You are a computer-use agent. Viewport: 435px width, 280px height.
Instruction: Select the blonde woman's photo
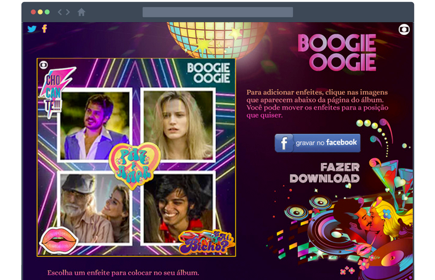pyautogui.click(x=178, y=125)
